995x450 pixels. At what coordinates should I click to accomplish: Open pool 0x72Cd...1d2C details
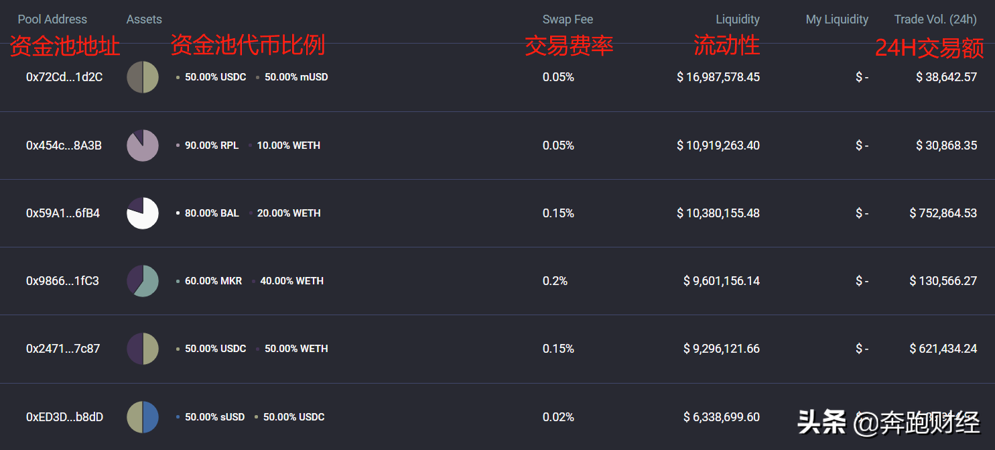point(64,76)
